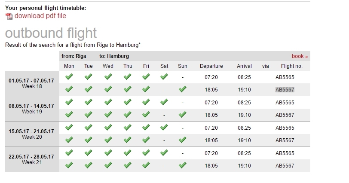This screenshot has width=349, height=183.
Task: Click the 'outbound flight' heading
Action: pyautogui.click(x=51, y=33)
